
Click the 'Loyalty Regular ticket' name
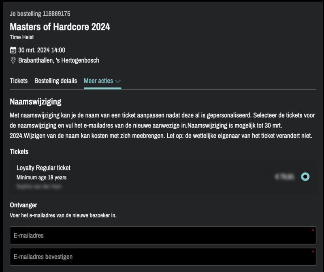click(x=43, y=168)
